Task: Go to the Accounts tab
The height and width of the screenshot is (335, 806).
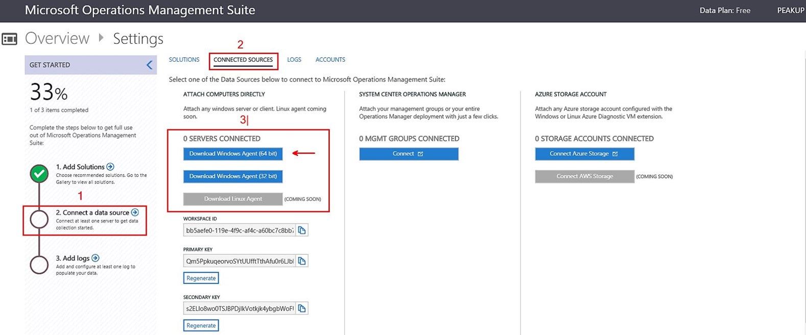Action: tap(330, 60)
